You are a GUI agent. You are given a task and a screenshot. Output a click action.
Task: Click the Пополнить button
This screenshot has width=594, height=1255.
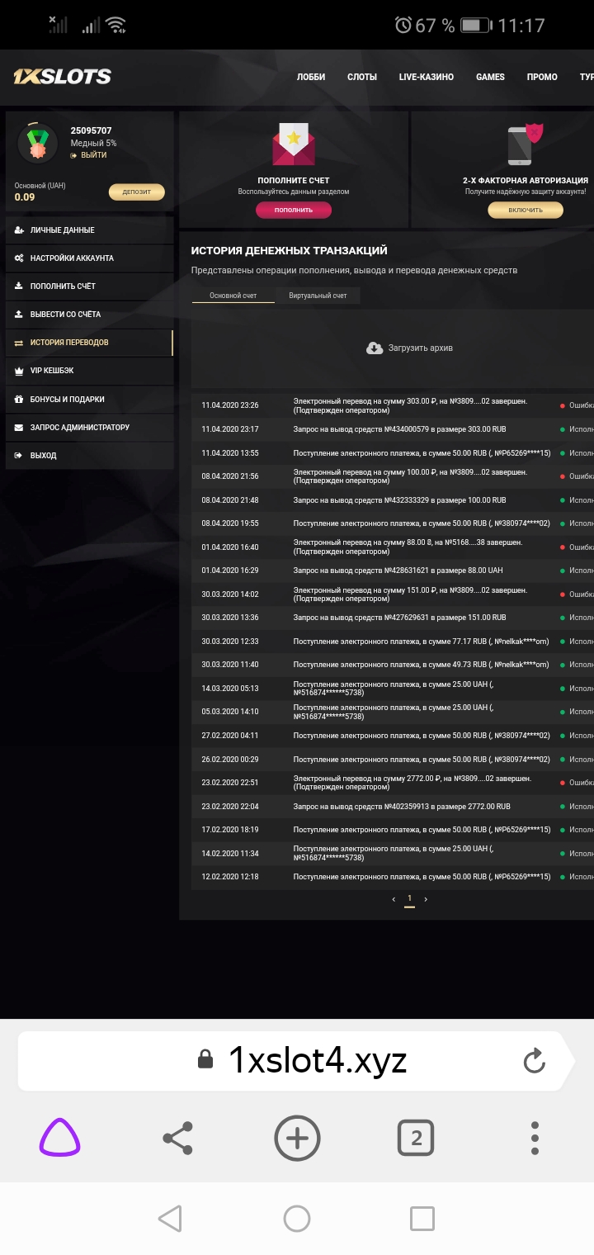(x=294, y=210)
